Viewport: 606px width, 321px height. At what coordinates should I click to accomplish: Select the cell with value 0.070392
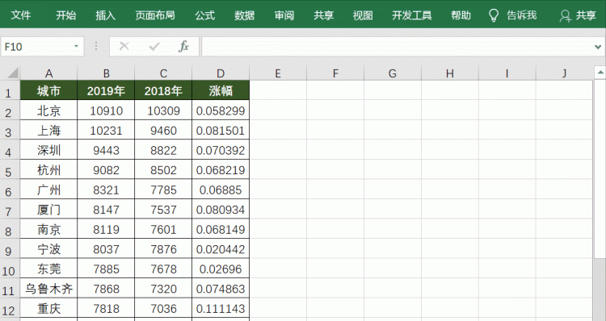click(x=221, y=150)
